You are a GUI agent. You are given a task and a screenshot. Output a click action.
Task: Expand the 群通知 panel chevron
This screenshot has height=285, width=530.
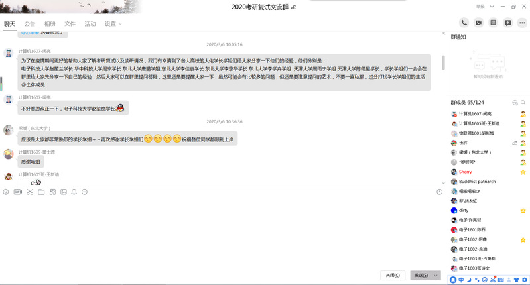[x=525, y=37]
